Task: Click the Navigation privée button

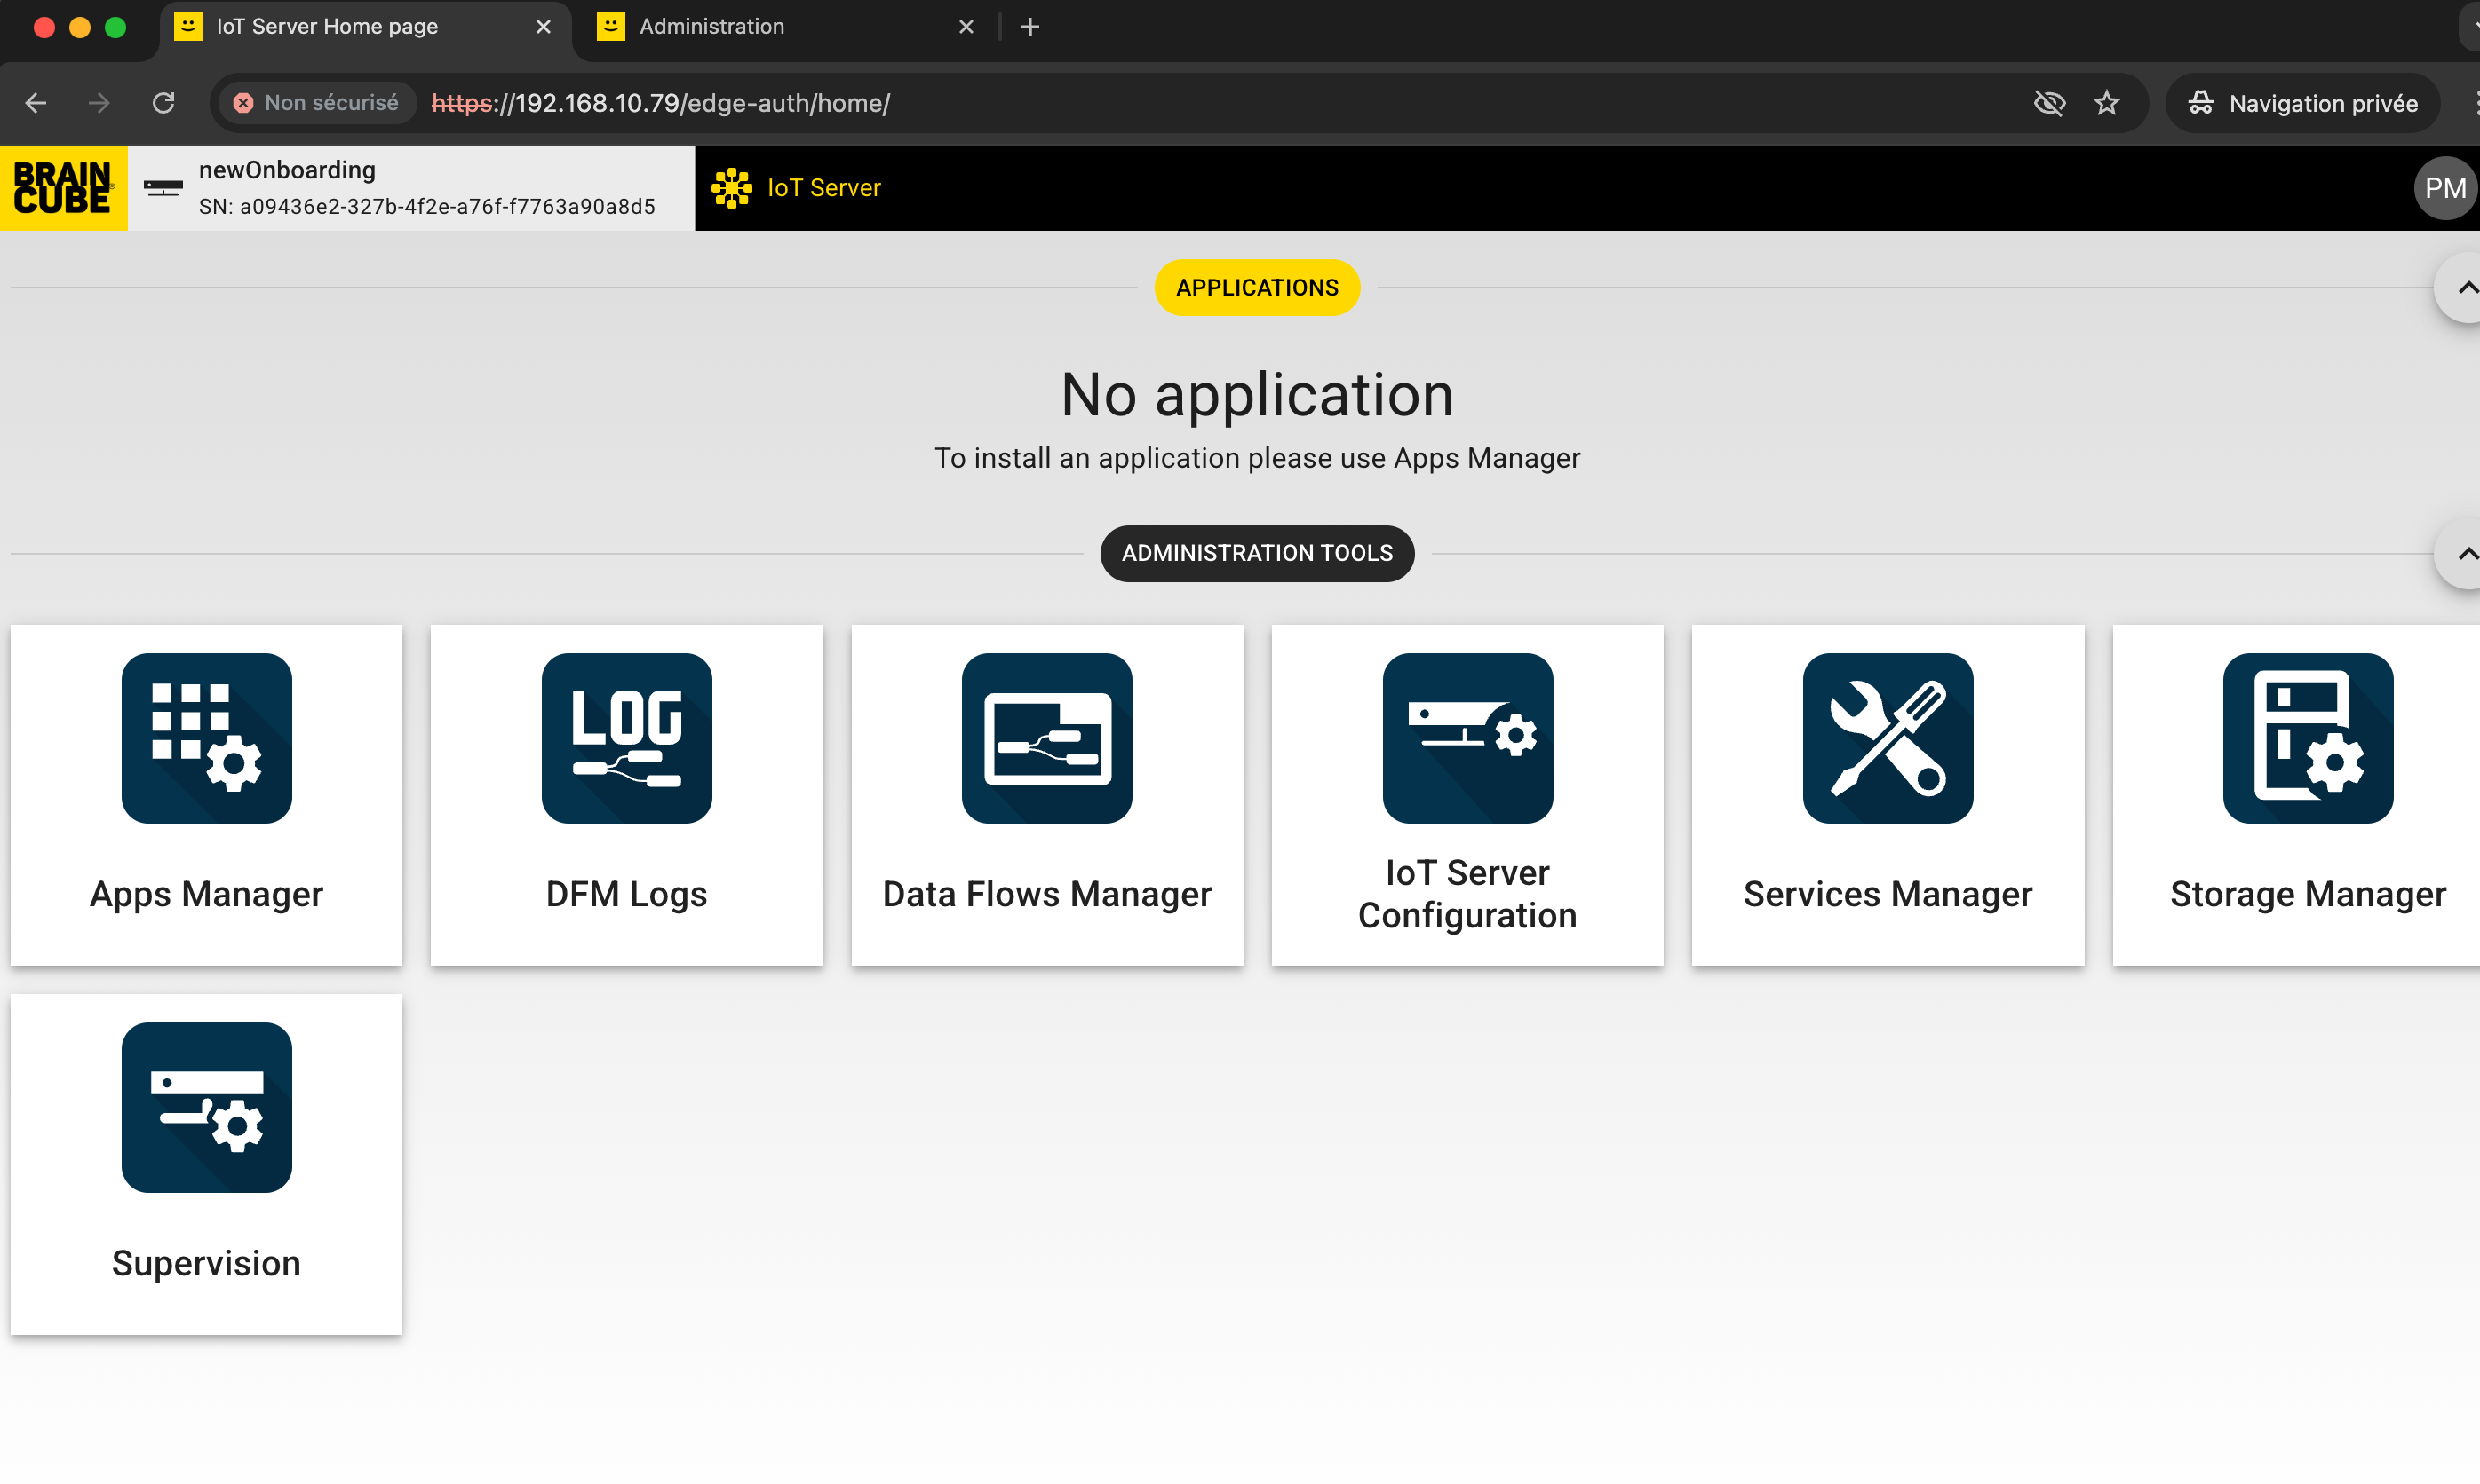Action: pyautogui.click(x=2303, y=103)
